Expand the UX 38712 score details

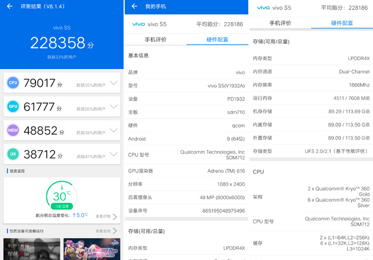(x=114, y=154)
